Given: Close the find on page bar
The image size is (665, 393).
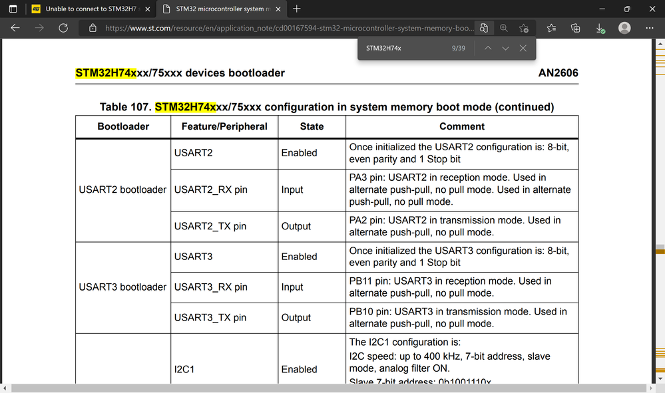Looking at the screenshot, I should click(523, 49).
